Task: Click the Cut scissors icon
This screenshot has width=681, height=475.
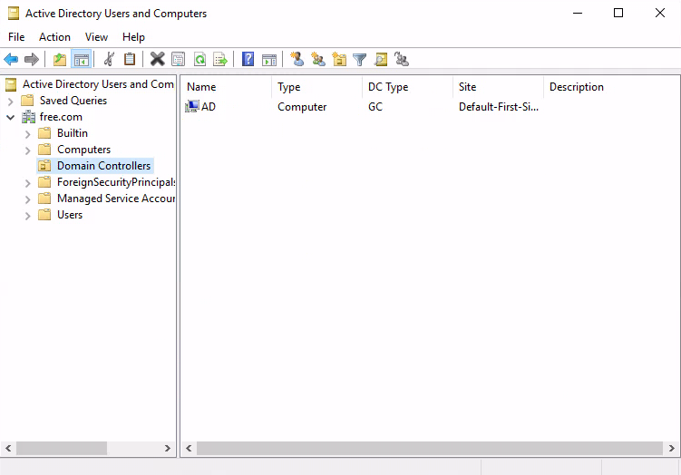Action: pyautogui.click(x=109, y=59)
